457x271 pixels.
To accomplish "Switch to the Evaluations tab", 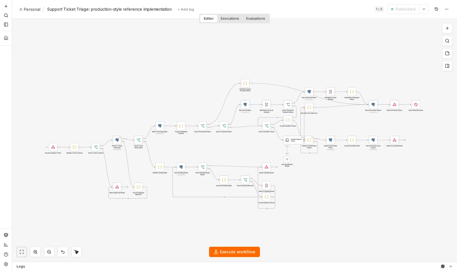I will click(255, 19).
